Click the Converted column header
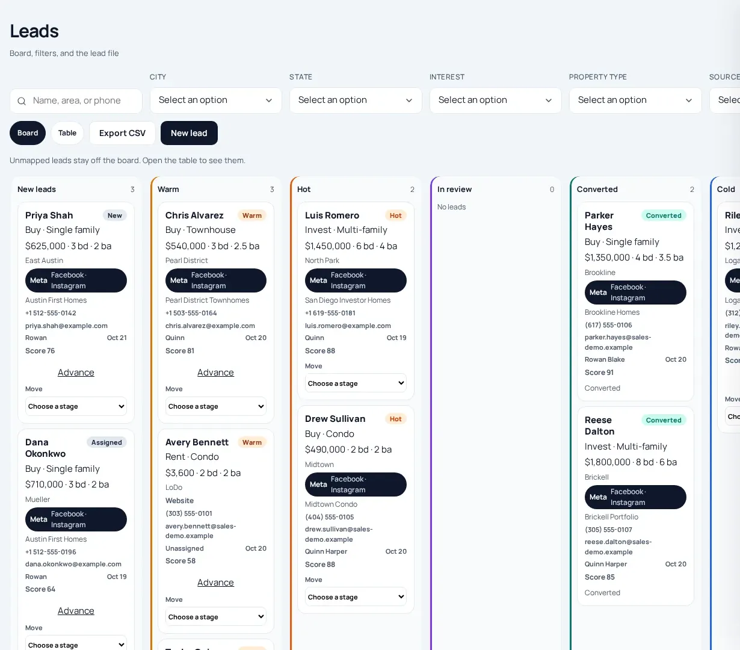 pyautogui.click(x=597, y=189)
